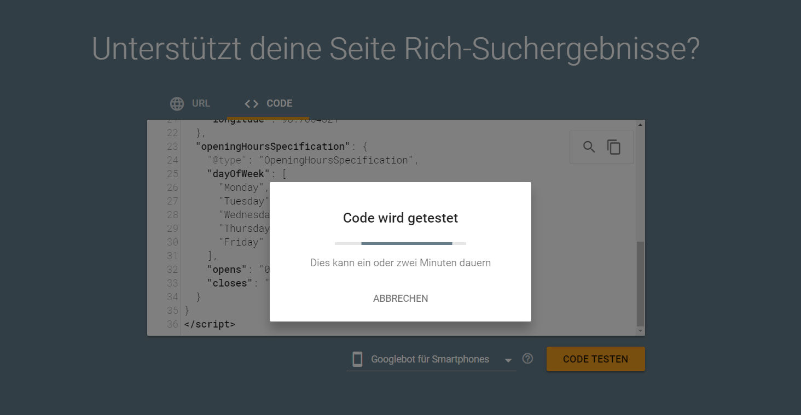Open the help question mark icon
801x415 pixels.
tap(527, 359)
